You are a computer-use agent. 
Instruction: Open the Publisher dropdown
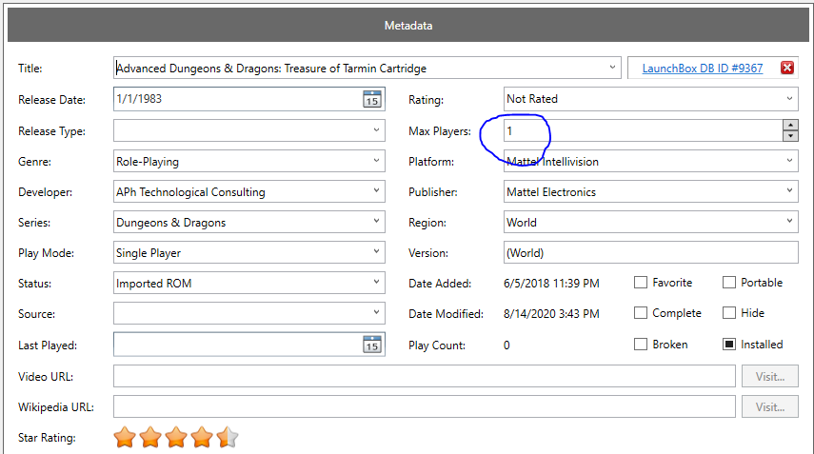pos(789,191)
